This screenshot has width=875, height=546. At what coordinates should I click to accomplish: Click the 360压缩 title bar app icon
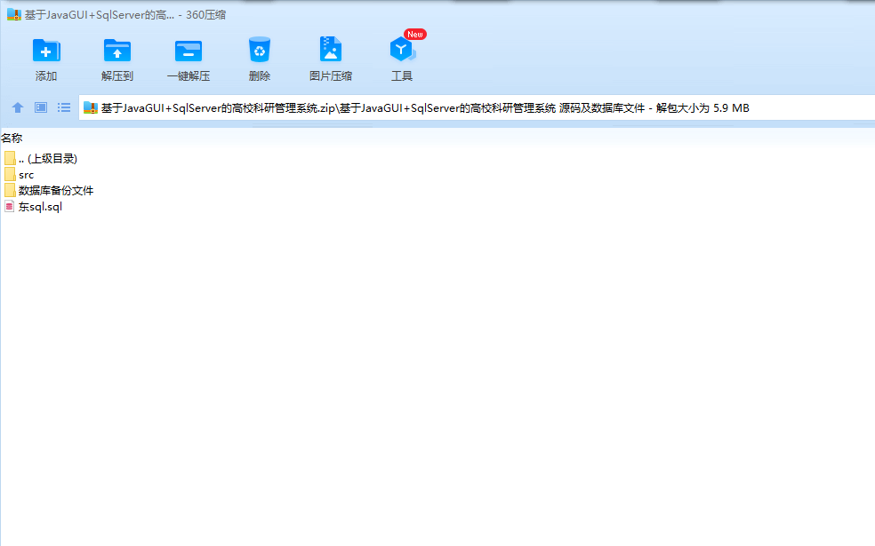[x=14, y=14]
